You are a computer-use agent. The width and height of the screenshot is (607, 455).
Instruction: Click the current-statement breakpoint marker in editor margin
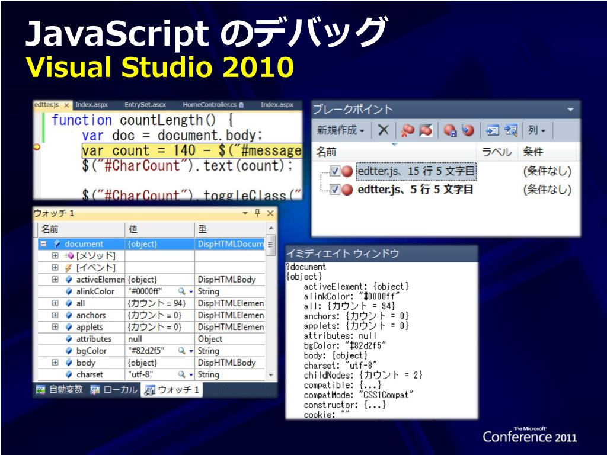click(37, 147)
